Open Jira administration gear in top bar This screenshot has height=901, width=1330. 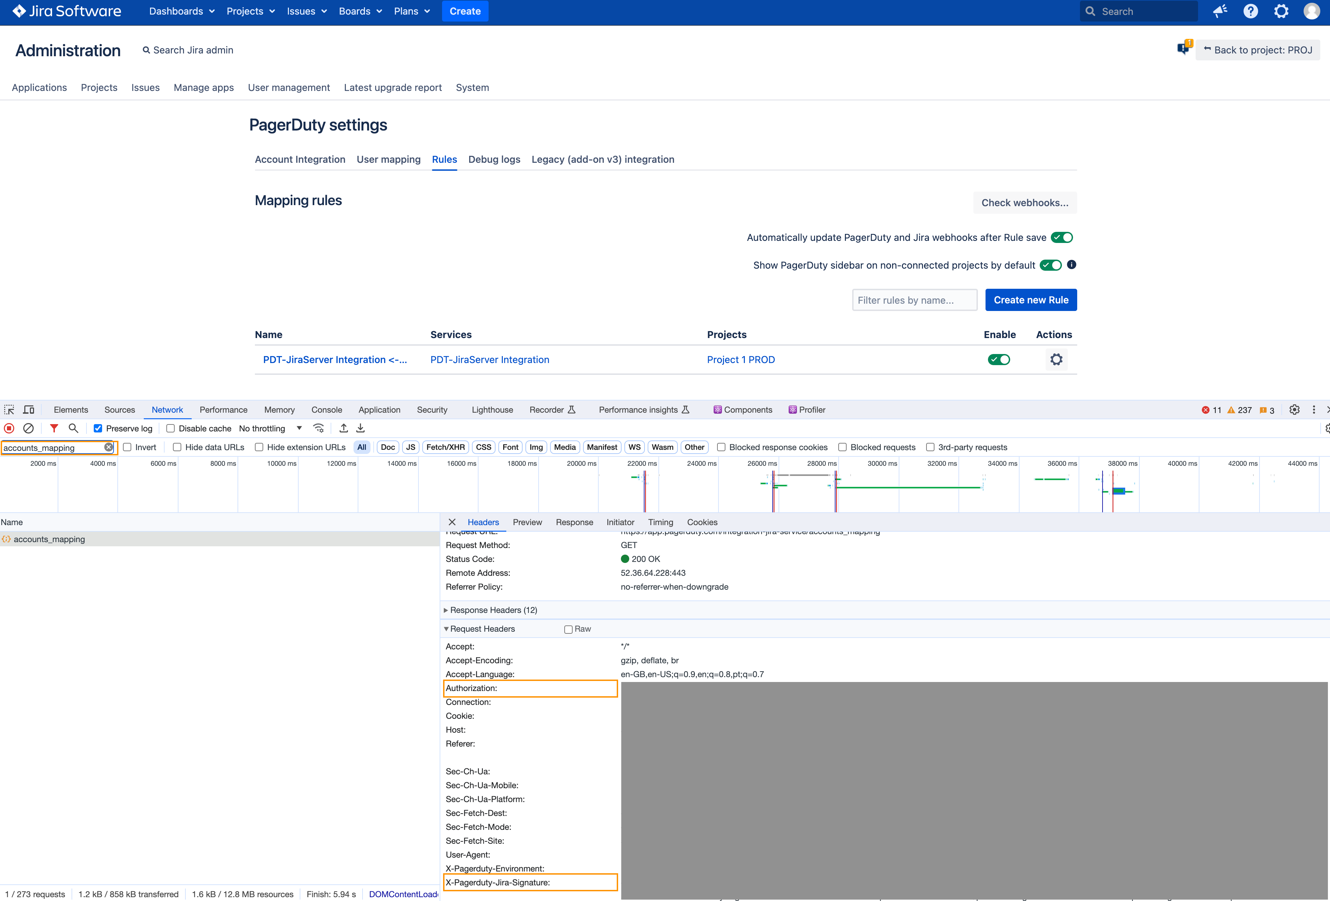tap(1281, 11)
